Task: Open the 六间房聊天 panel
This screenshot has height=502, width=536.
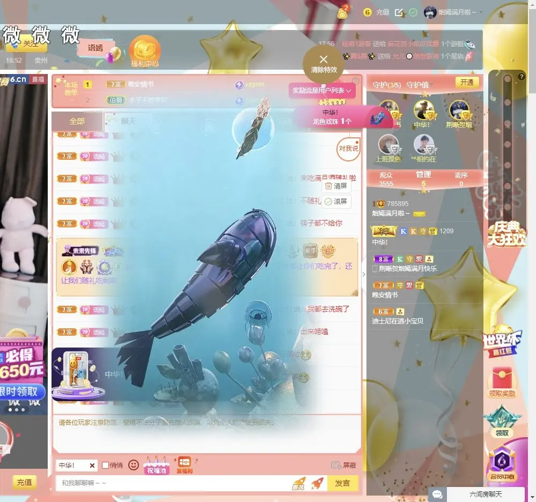Action: tap(486, 494)
